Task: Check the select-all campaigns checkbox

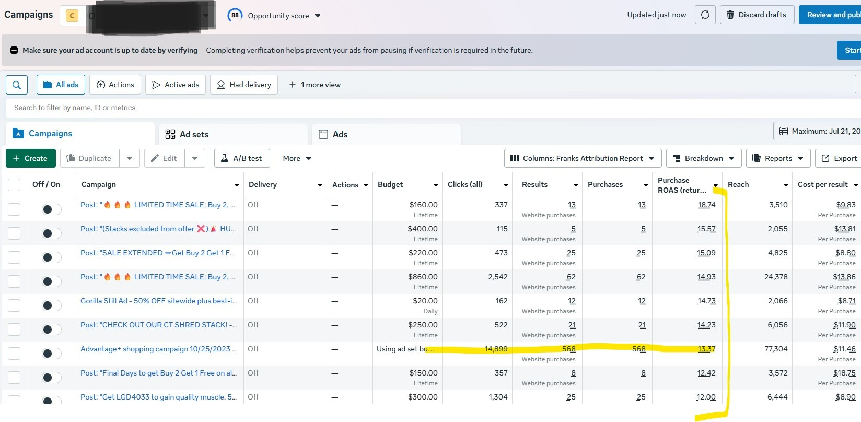Action: coord(14,185)
